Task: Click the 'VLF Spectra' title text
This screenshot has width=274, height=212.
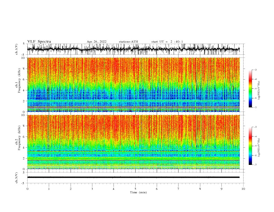Action: [x=39, y=42]
